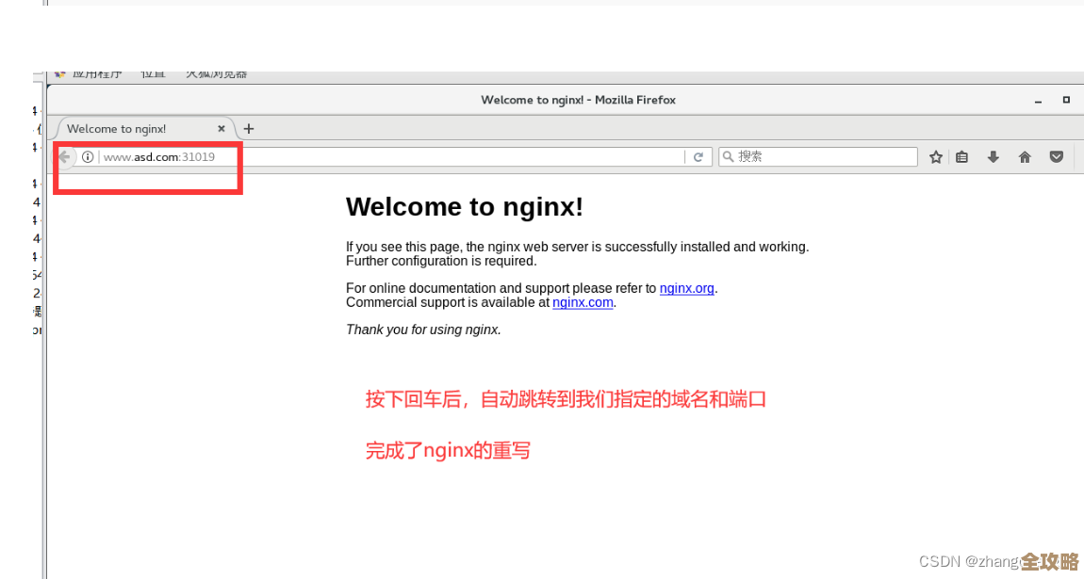Reload the current page
The height and width of the screenshot is (579, 1084).
698,156
